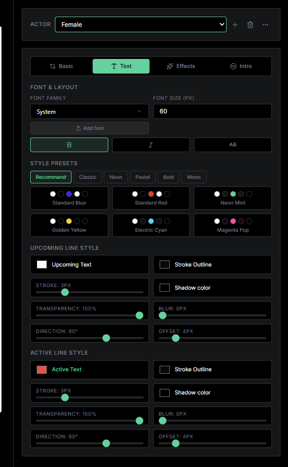The image size is (288, 467).
Task: Switch to the Basic tab
Action: point(61,66)
